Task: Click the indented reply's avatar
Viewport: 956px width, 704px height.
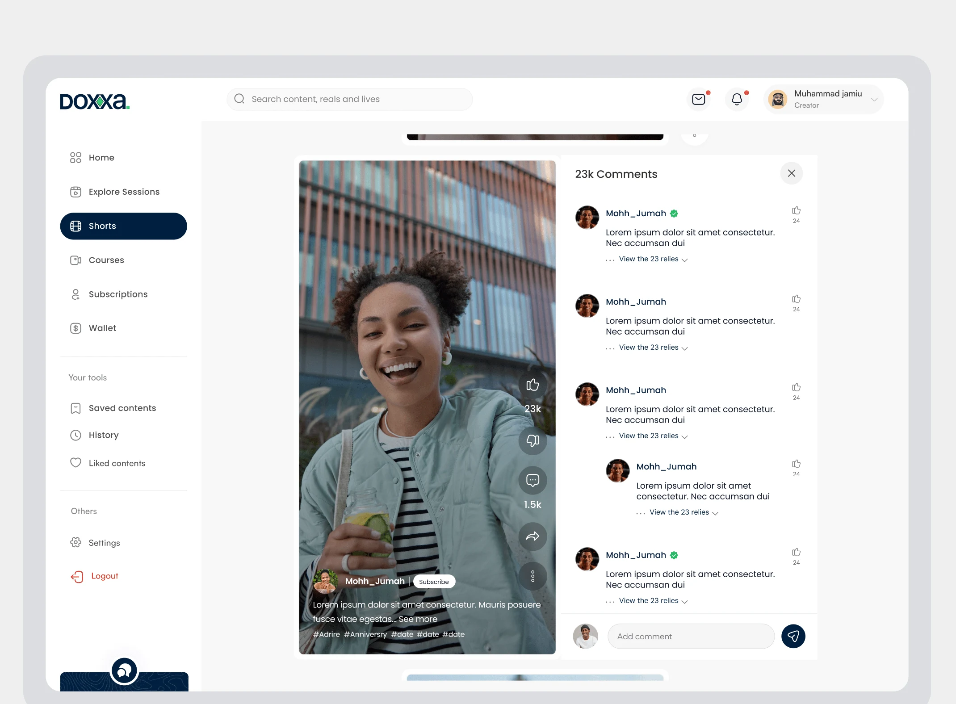Action: click(x=618, y=470)
